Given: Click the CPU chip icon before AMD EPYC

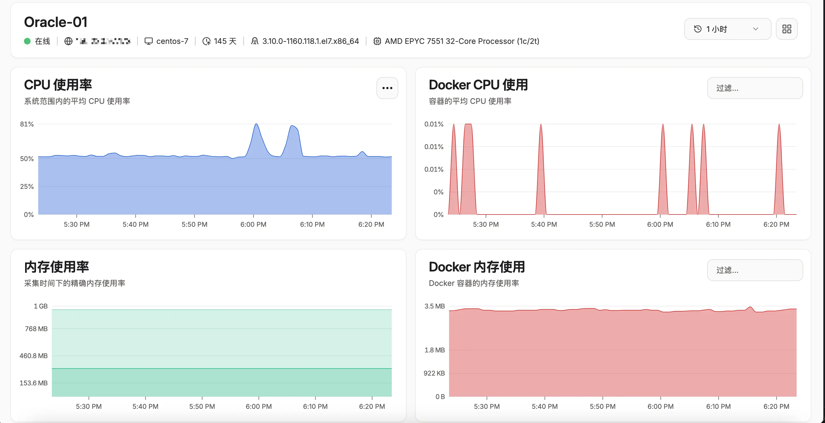Looking at the screenshot, I should pos(377,41).
